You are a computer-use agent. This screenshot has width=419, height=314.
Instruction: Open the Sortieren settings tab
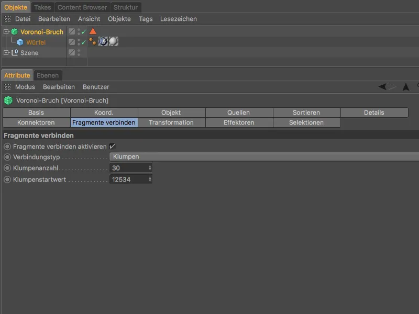[306, 113]
